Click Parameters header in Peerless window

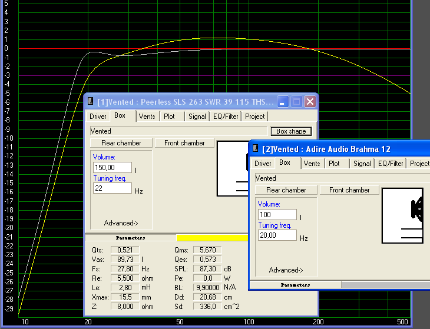pos(131,238)
